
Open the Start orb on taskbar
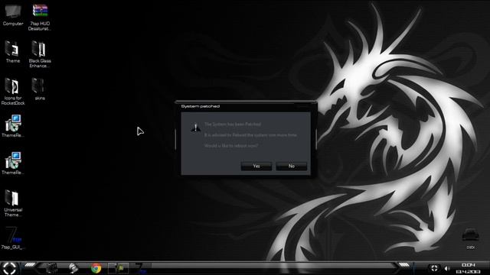(9, 268)
